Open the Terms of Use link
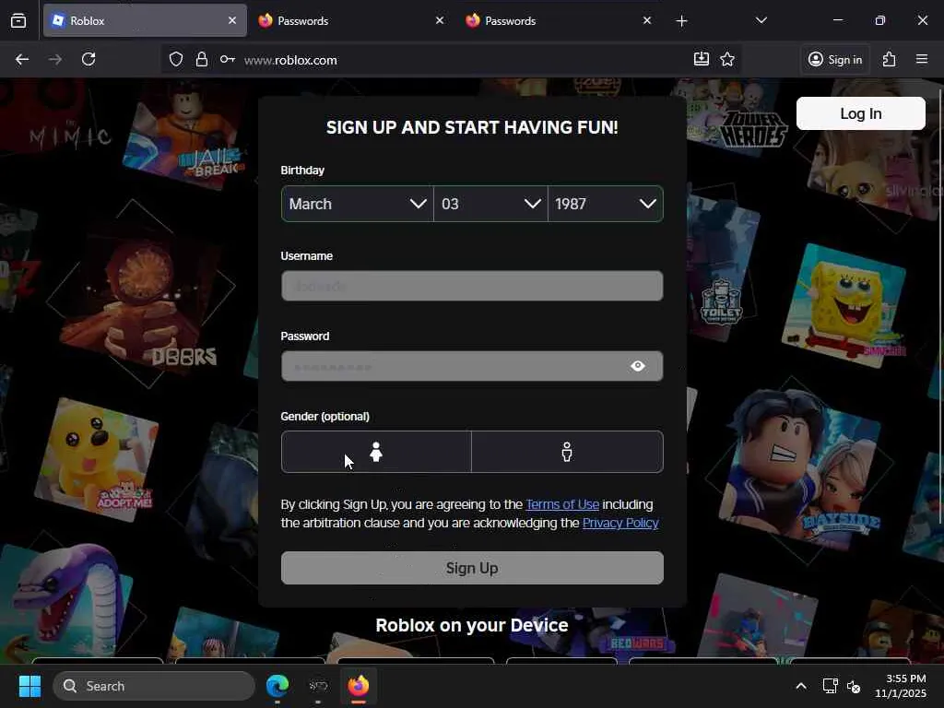The height and width of the screenshot is (708, 944). click(x=562, y=504)
